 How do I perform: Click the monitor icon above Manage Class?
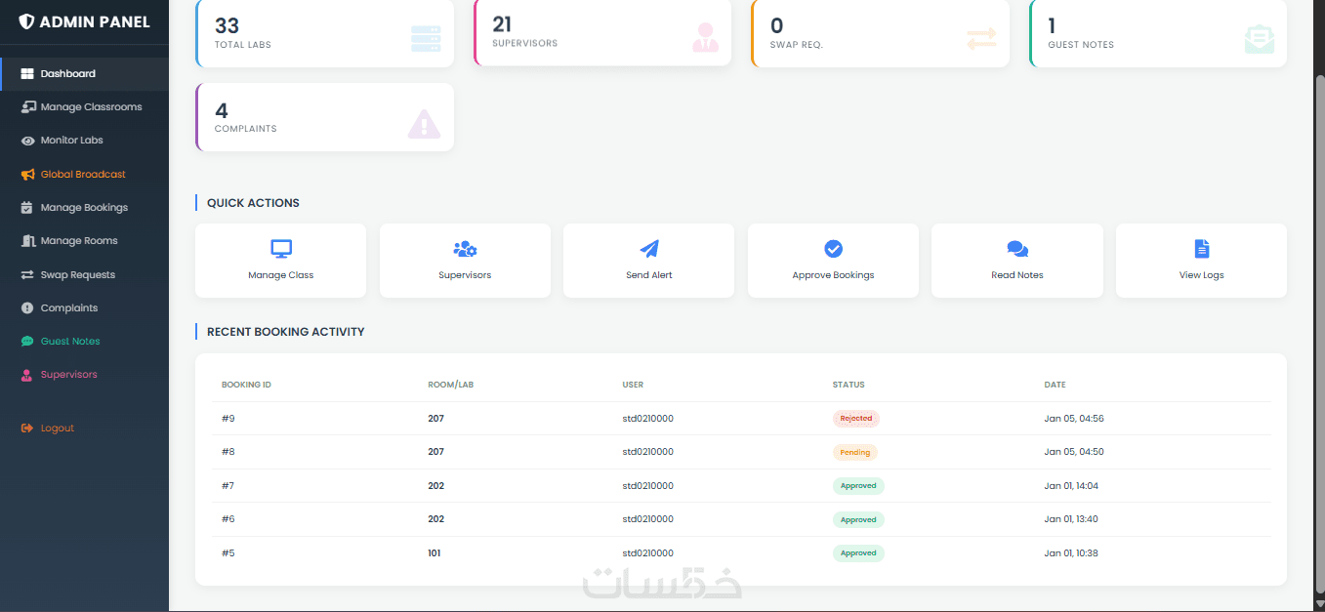[281, 248]
